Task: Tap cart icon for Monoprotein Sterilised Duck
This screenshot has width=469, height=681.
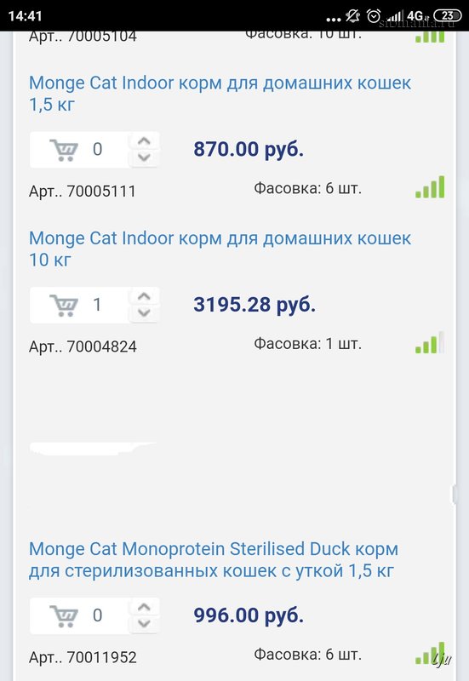Action: point(64,615)
